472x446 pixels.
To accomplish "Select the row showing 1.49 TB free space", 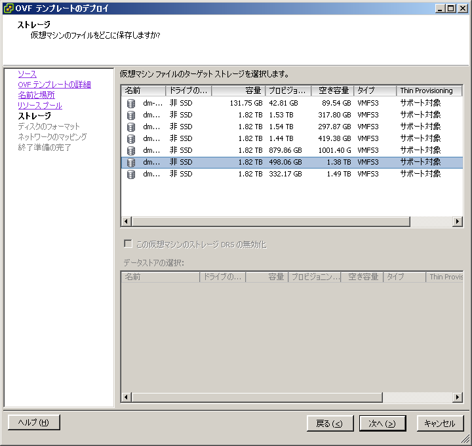I will click(x=292, y=174).
